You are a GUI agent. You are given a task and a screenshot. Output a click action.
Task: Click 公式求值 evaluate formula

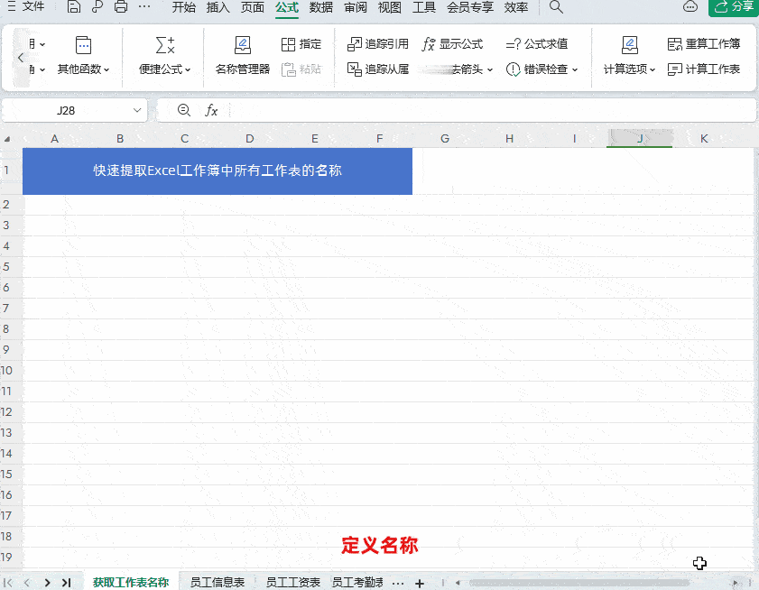pos(536,44)
